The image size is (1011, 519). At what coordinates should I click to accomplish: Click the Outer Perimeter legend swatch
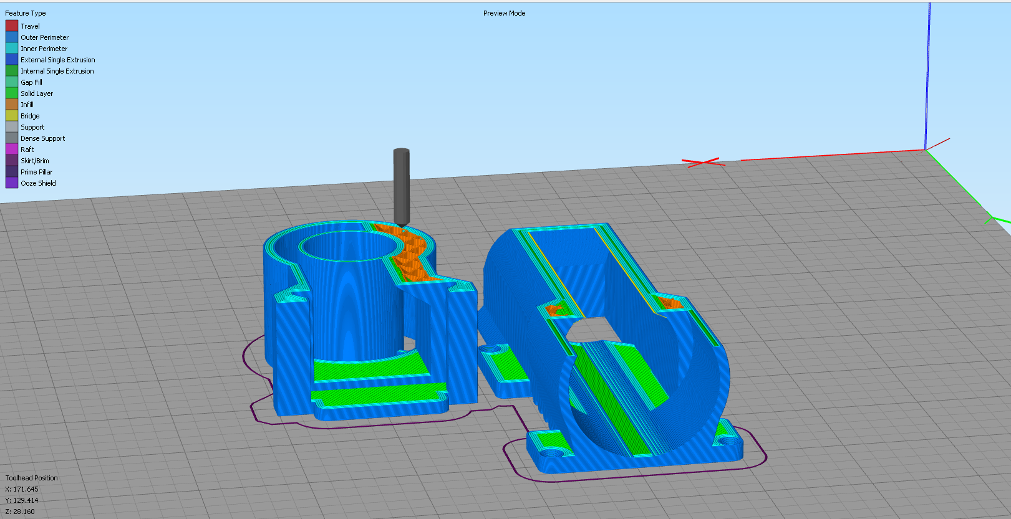click(x=12, y=37)
